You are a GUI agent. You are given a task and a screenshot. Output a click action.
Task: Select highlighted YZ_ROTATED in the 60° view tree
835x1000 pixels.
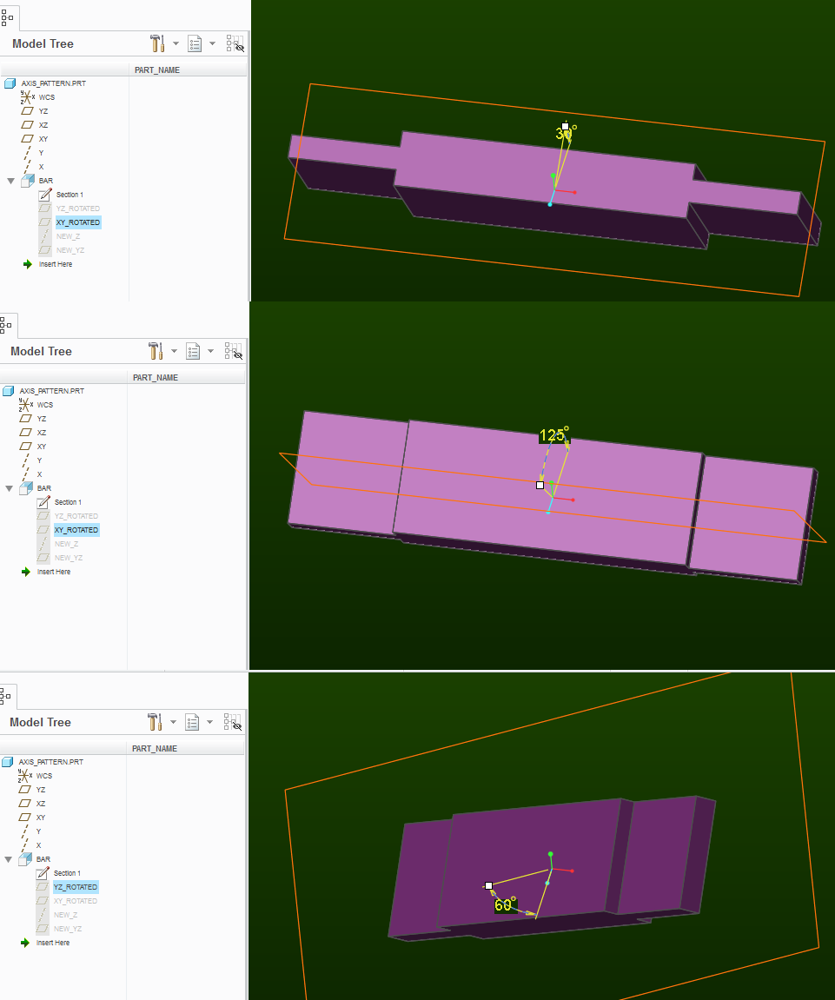pyautogui.click(x=76, y=887)
